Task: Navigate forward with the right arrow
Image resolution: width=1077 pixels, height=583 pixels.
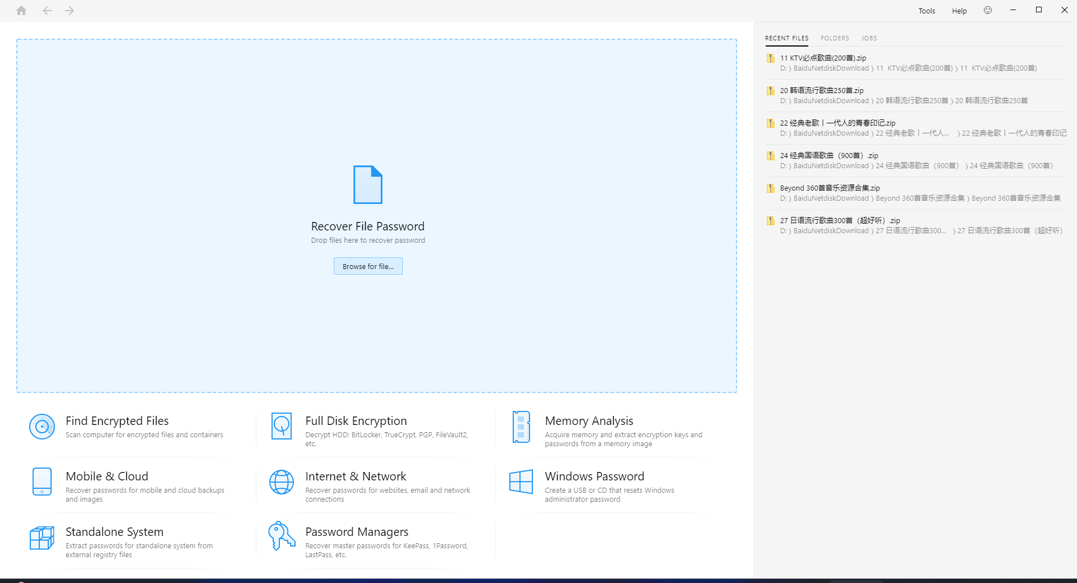Action: coord(70,11)
